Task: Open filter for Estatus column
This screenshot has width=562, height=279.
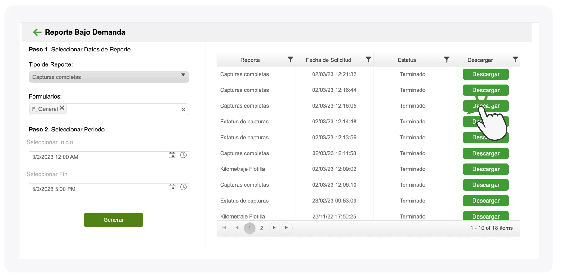Action: tap(447, 60)
